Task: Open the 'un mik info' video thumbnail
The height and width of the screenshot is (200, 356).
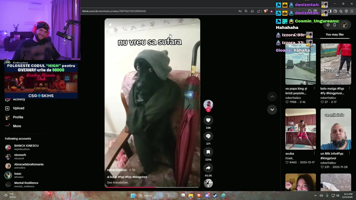Action: click(x=336, y=129)
